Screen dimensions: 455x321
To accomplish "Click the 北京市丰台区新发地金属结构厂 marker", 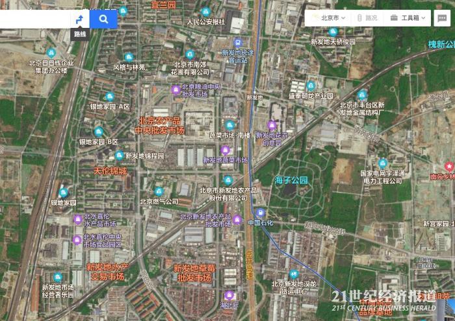I will pyautogui.click(x=362, y=95).
